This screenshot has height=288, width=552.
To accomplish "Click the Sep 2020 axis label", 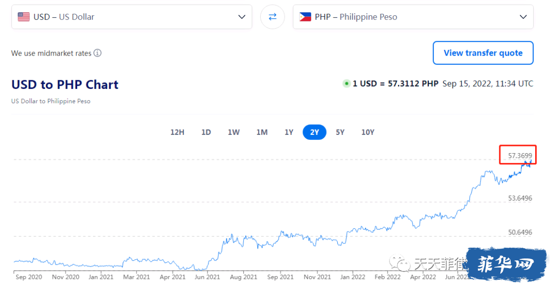I will click(29, 277).
